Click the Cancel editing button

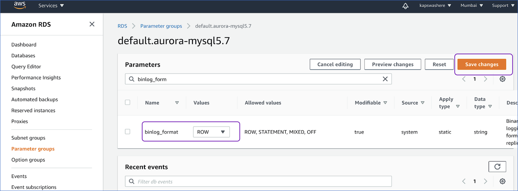click(x=335, y=64)
